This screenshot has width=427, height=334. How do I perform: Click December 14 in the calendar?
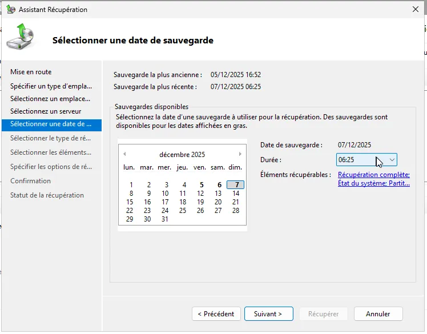[236, 194]
